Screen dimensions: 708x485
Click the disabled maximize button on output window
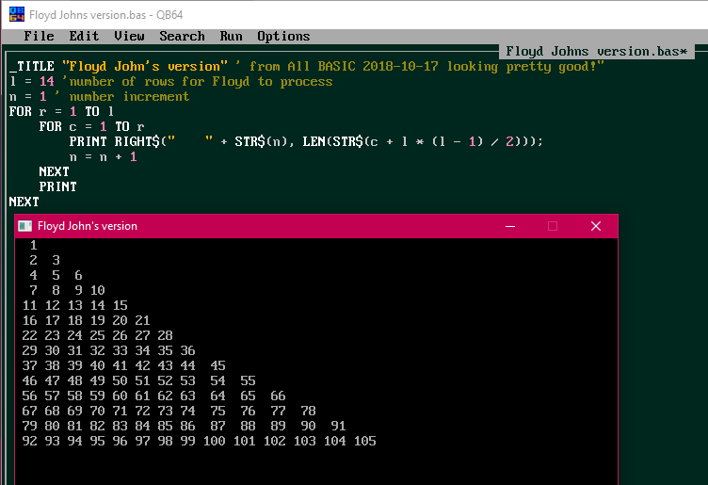tap(553, 226)
